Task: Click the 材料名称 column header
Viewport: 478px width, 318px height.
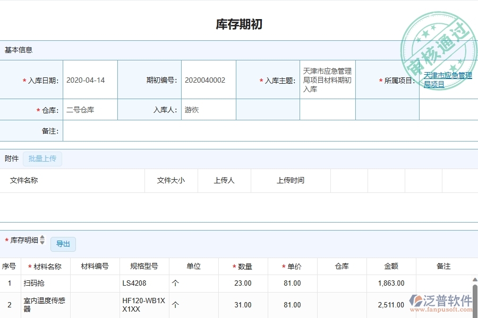Action: point(46,266)
